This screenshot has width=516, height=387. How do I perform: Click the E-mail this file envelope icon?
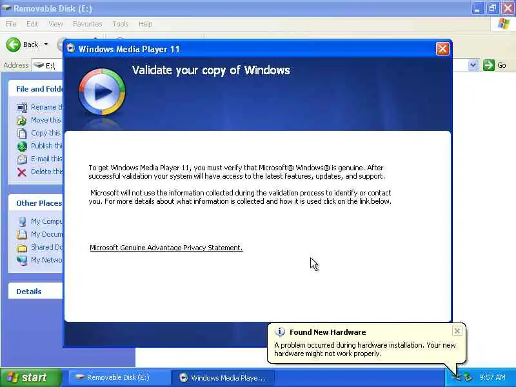[22, 159]
